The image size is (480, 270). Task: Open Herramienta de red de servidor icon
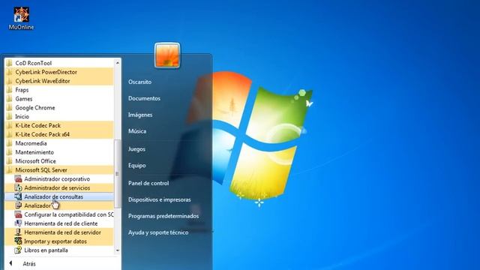18,232
